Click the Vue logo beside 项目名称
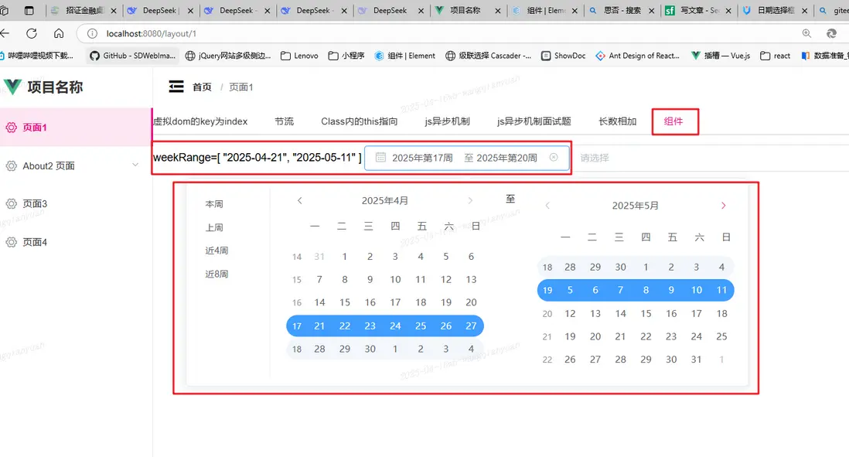Screen dimensions: 849x457 pyautogui.click(x=12, y=87)
